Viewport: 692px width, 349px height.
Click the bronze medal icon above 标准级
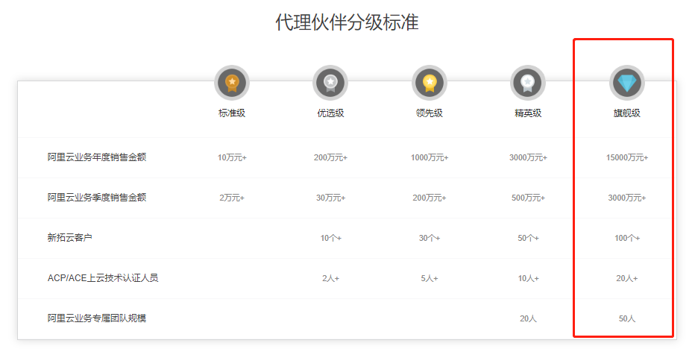pos(232,83)
